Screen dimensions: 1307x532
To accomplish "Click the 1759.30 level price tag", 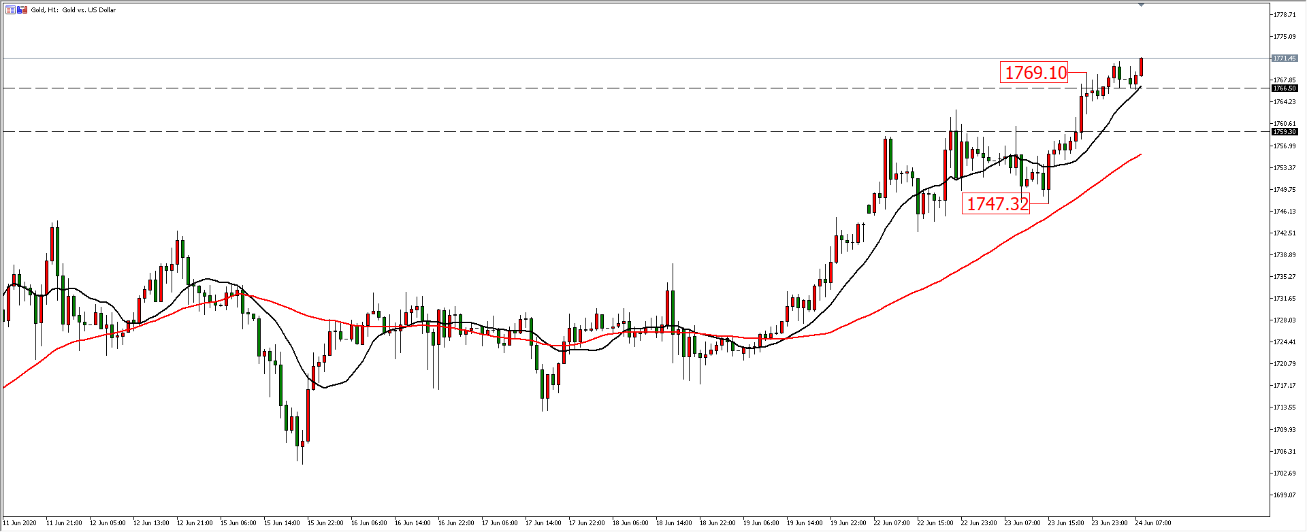I will pyautogui.click(x=1284, y=132).
